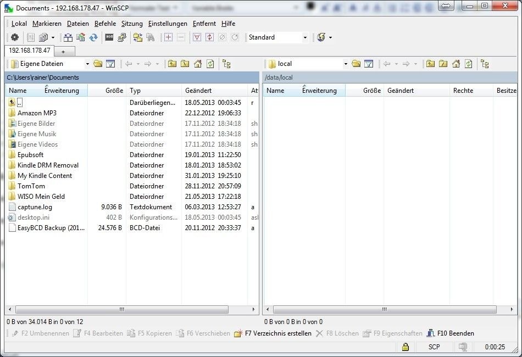This screenshot has width=522, height=357.
Task: Click the filter icon in remote panel toolbar
Action: (x=369, y=64)
